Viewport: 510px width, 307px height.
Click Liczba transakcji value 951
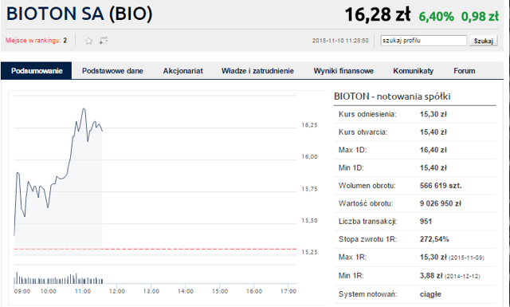coord(426,222)
